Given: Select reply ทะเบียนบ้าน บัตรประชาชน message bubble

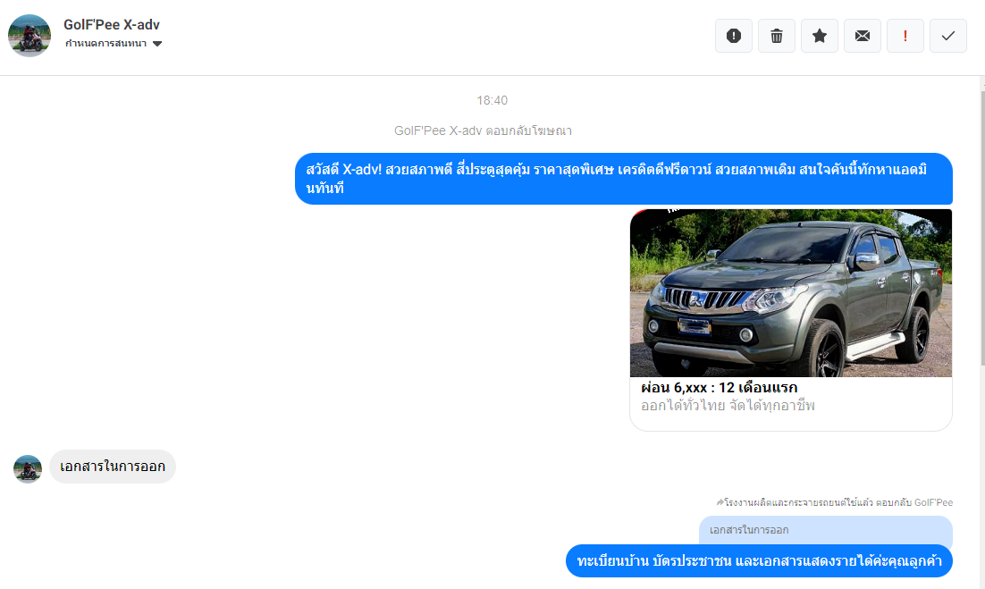Looking at the screenshot, I should [759, 560].
